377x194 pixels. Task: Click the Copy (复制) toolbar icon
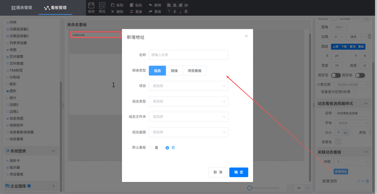[x=113, y=5]
